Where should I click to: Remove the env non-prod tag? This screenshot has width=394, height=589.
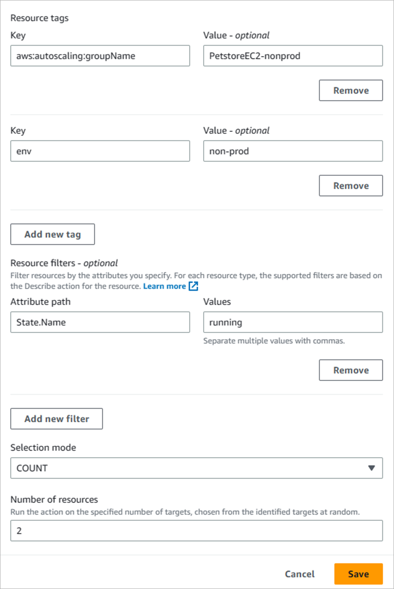coord(351,186)
